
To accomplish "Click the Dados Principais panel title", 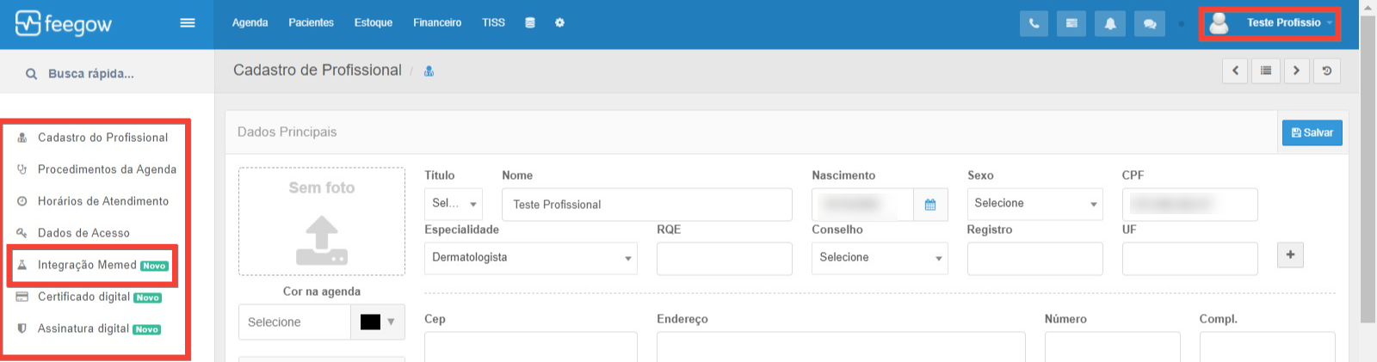I will tap(287, 132).
